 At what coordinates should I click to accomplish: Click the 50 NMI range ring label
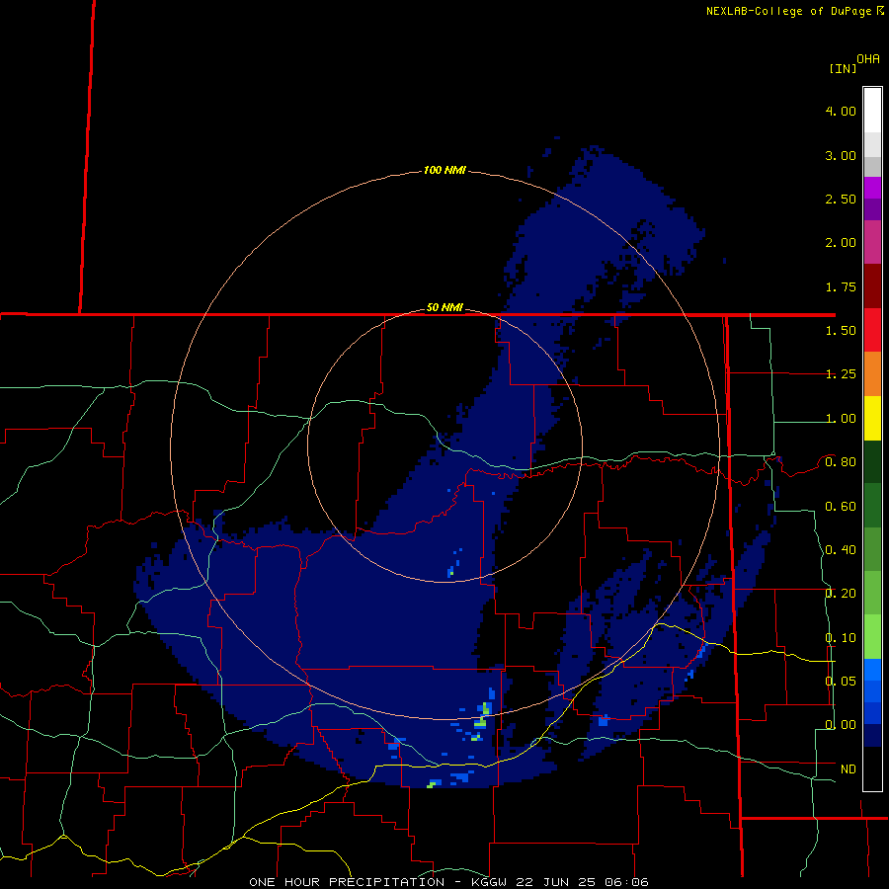click(444, 308)
